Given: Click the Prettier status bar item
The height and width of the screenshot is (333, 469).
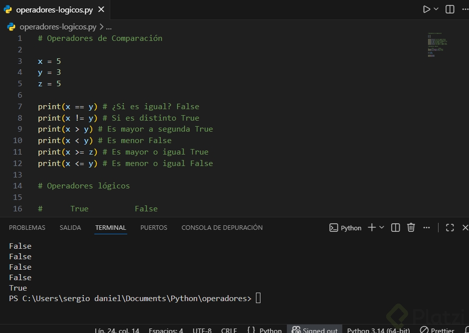Looking at the screenshot, I should click(x=437, y=331).
